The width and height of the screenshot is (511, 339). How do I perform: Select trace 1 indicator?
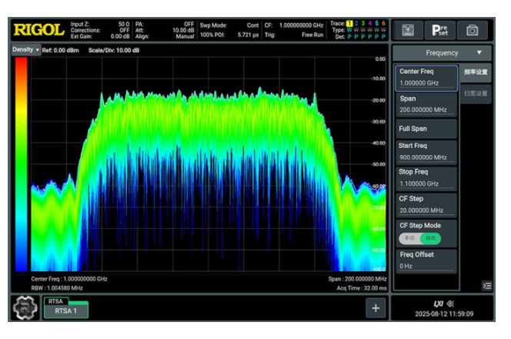(349, 23)
